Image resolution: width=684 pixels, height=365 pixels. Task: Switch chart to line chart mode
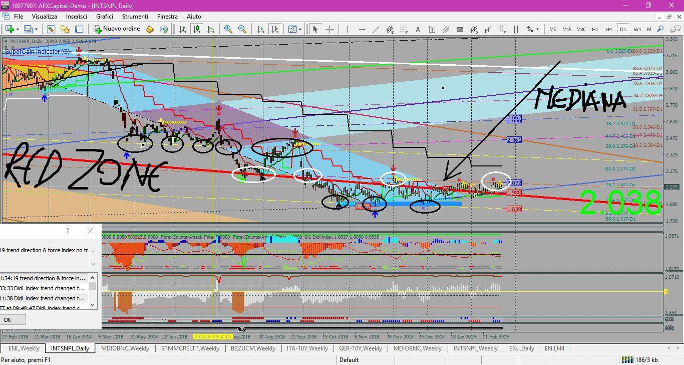point(211,29)
